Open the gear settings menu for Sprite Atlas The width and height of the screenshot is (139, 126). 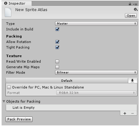point(136,10)
